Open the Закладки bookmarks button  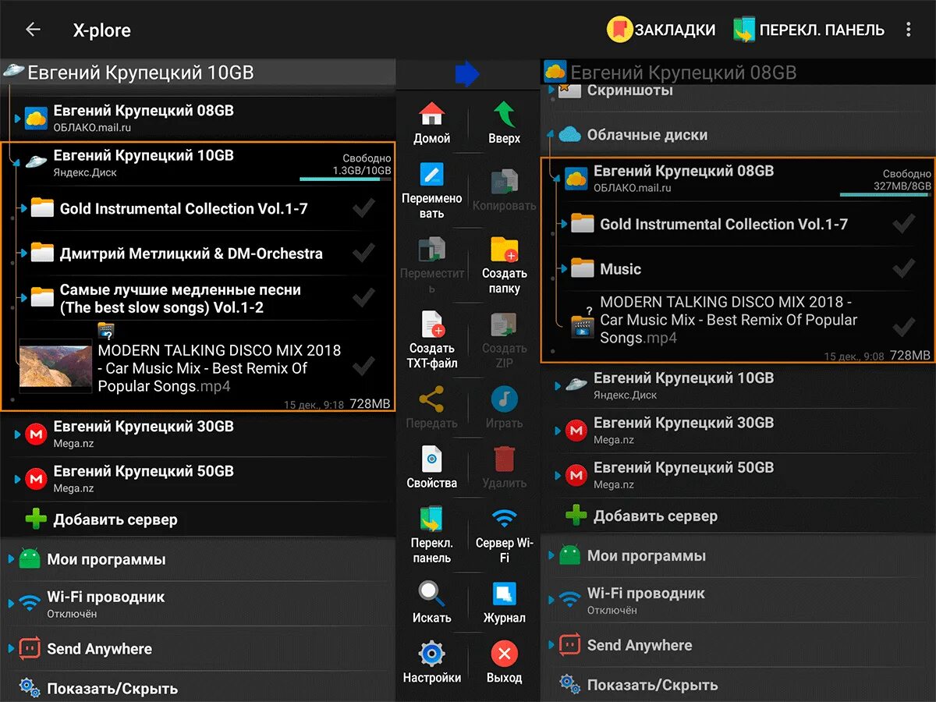click(x=661, y=30)
